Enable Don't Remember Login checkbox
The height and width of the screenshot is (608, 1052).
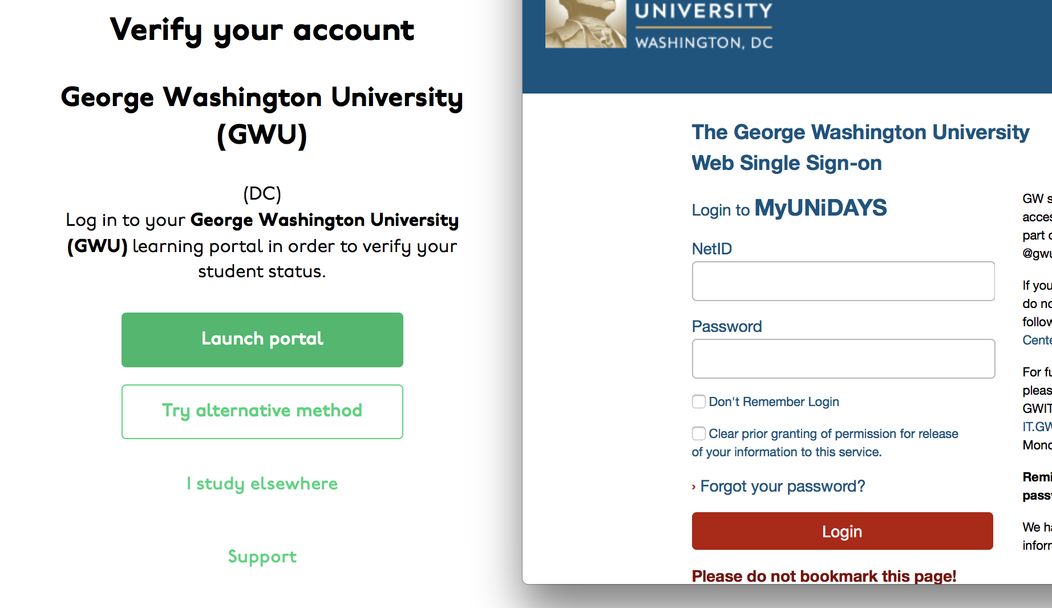(x=699, y=402)
